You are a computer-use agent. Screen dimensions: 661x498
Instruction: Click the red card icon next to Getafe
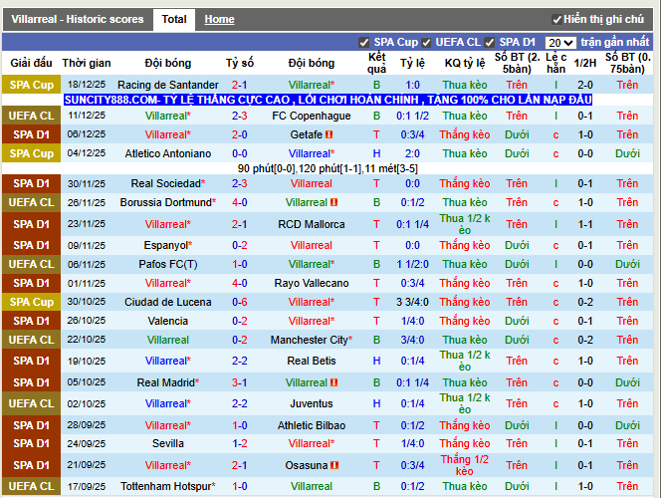point(330,134)
